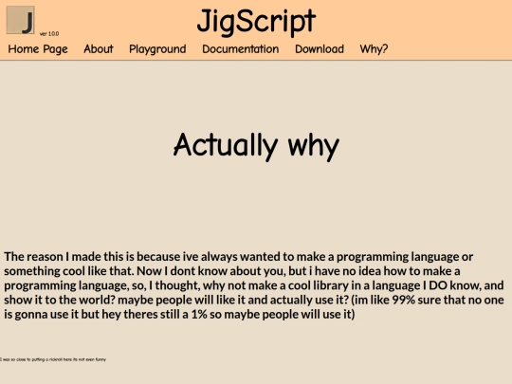
Task: Open the Documentation page
Action: 240,49
